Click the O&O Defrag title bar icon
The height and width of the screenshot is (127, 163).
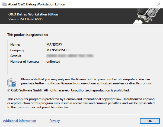(4, 4)
